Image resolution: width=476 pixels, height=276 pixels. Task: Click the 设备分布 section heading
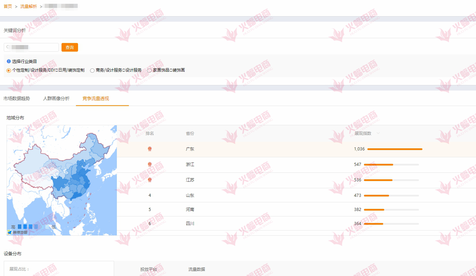[12, 254]
